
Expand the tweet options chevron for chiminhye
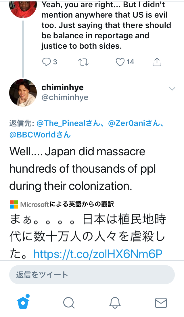[172, 89]
